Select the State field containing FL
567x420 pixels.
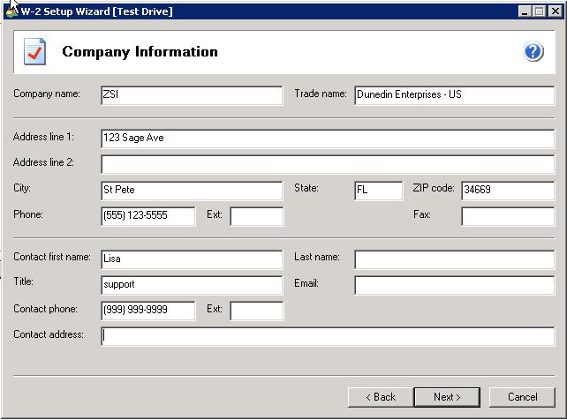[378, 191]
